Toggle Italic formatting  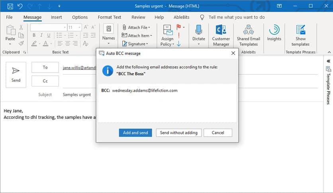point(41,35)
